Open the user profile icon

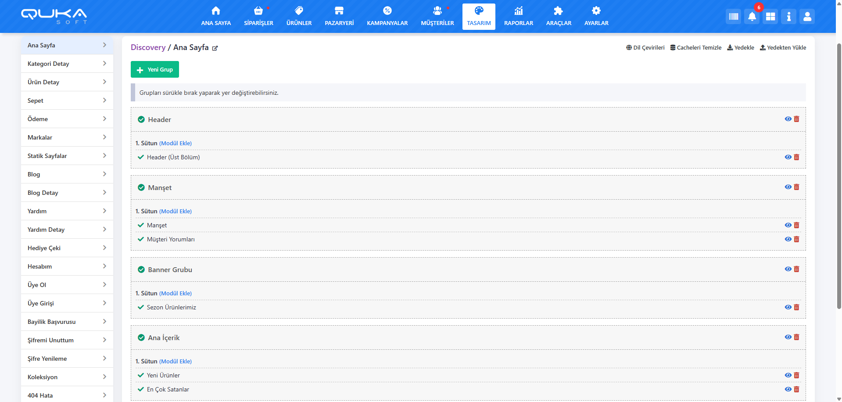[807, 17]
